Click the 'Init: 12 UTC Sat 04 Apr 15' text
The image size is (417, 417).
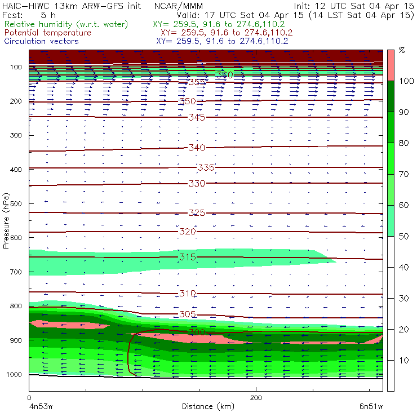click(x=354, y=6)
